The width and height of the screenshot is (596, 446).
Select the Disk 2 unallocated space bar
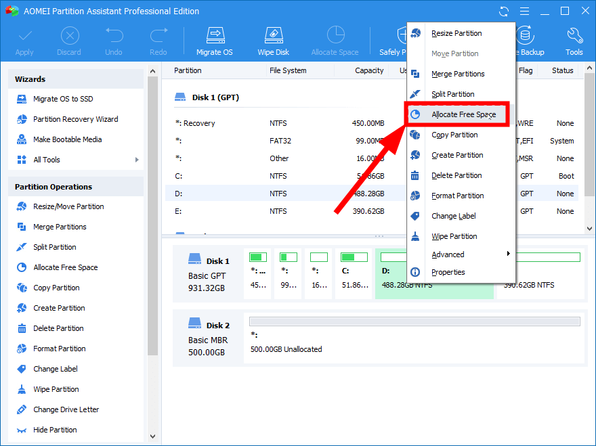coord(414,321)
